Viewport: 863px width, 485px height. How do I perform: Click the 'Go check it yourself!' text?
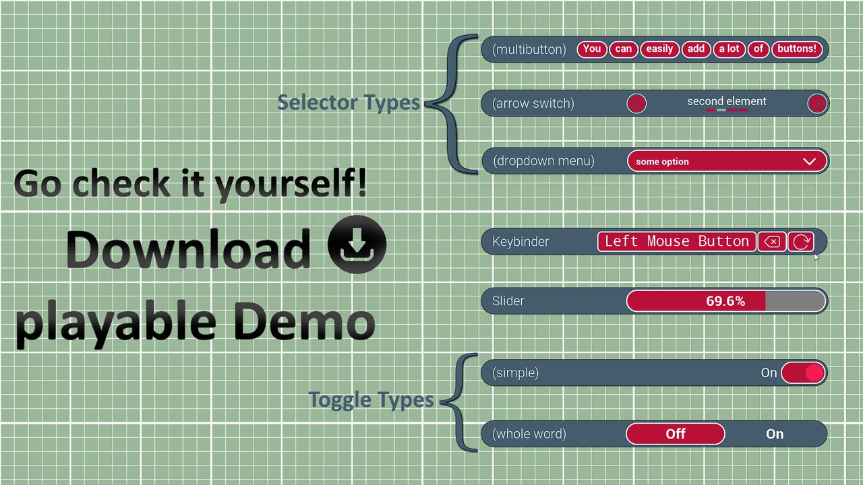pyautogui.click(x=190, y=183)
